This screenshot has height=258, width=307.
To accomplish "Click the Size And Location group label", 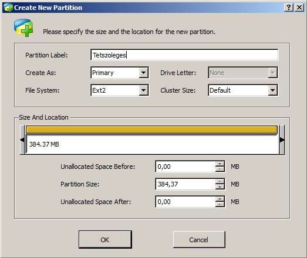I will pyautogui.click(x=43, y=117).
